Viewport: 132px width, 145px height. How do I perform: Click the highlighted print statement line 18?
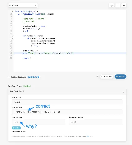point(70,53)
